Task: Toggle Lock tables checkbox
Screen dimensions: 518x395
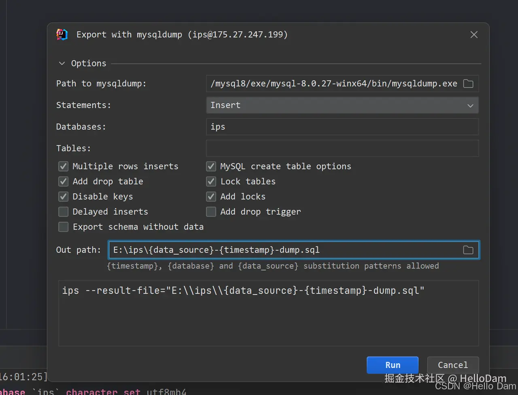Action: pyautogui.click(x=211, y=182)
